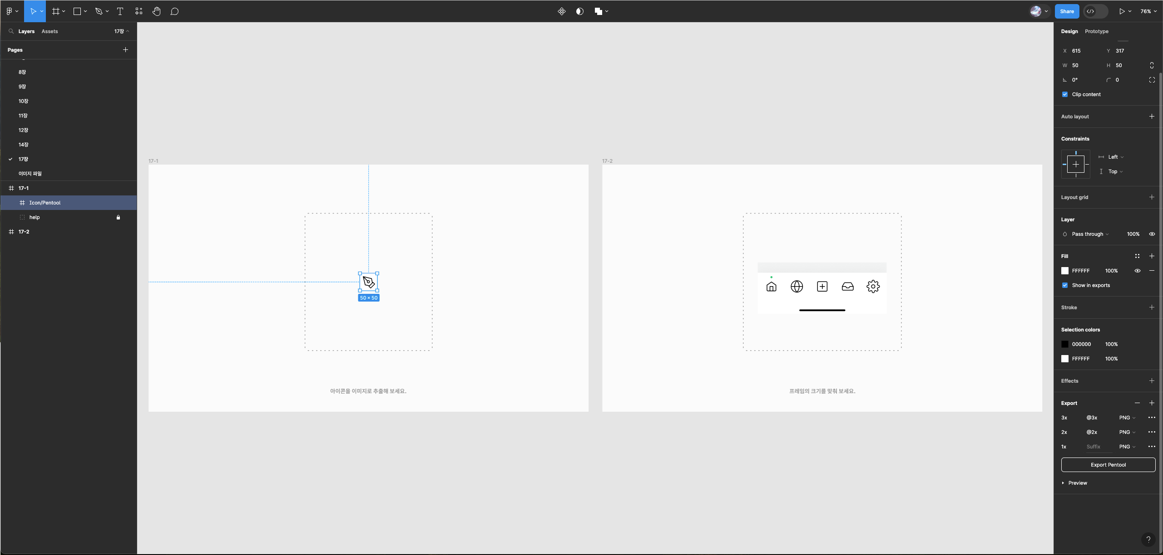Click the Resources components icon
This screenshot has height=555, width=1163.
tap(139, 11)
